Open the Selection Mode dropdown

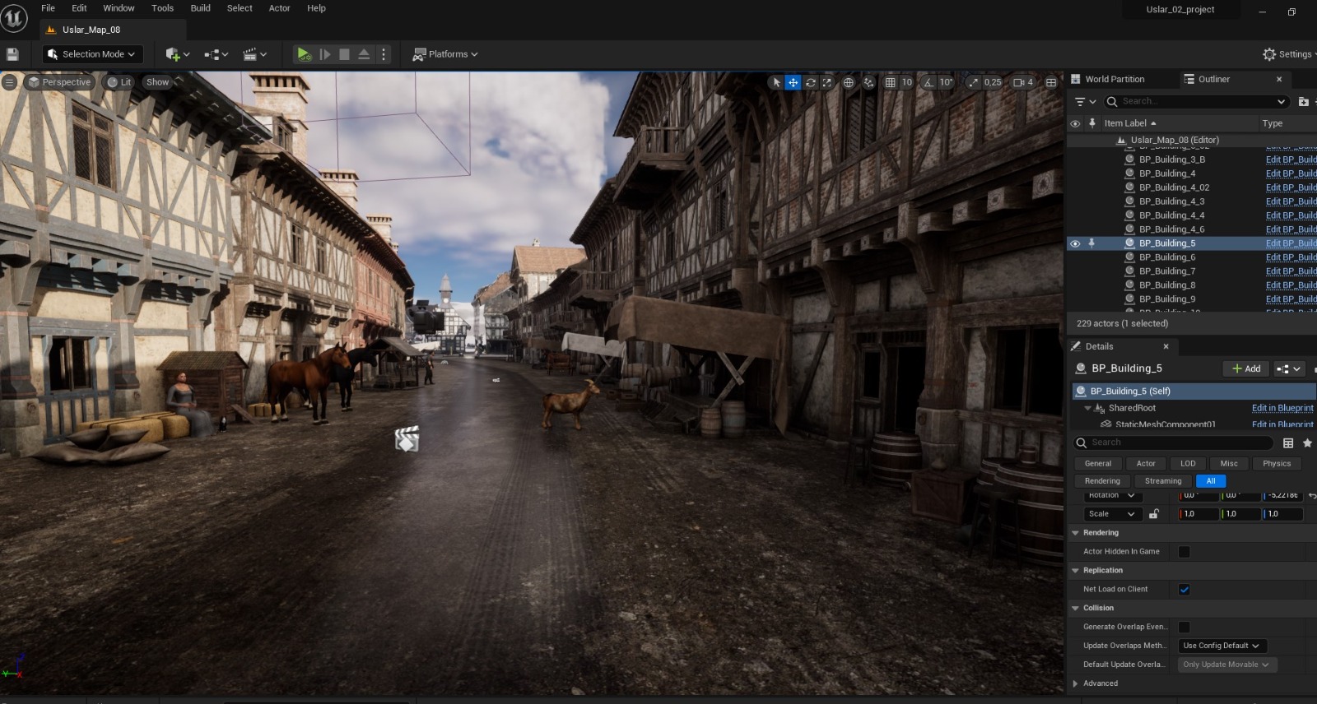92,54
